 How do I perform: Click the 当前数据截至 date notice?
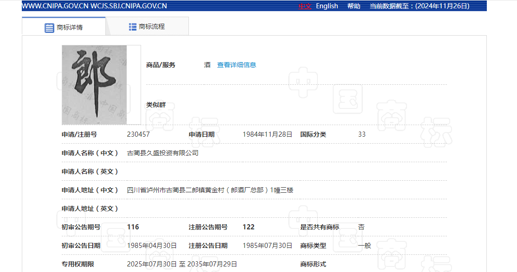click(x=420, y=6)
